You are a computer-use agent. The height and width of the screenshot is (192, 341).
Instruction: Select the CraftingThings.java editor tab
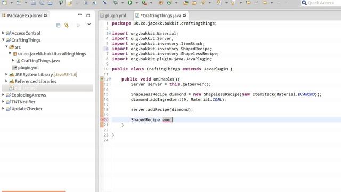(161, 15)
